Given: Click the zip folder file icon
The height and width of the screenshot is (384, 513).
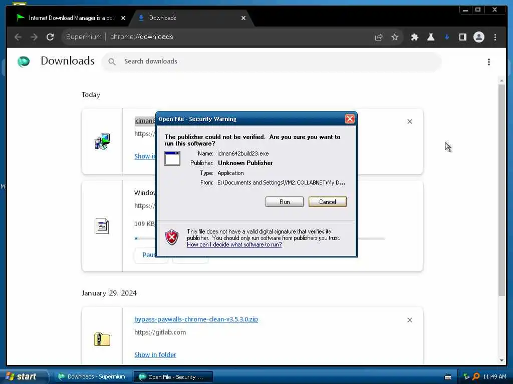Looking at the screenshot, I should (x=102, y=339).
